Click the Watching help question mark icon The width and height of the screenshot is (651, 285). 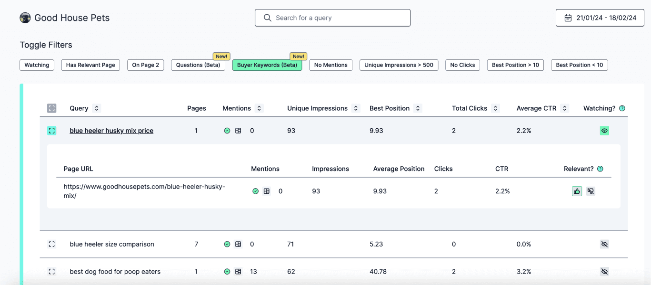[622, 108]
